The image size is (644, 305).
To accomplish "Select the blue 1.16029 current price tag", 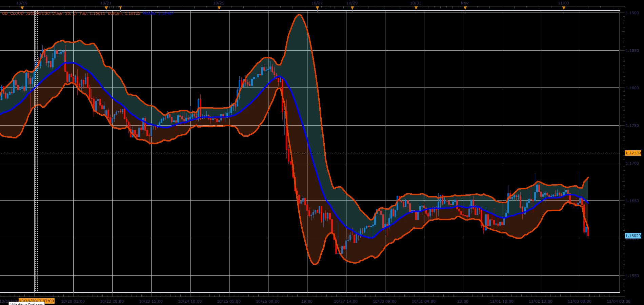I will tap(633, 236).
